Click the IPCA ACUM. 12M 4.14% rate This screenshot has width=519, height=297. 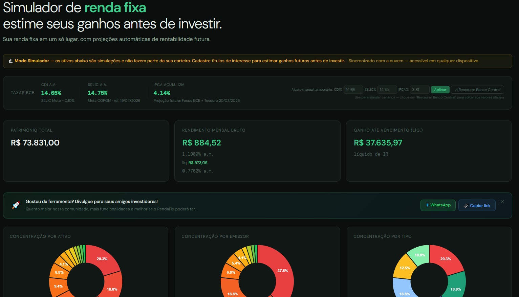[x=162, y=93]
